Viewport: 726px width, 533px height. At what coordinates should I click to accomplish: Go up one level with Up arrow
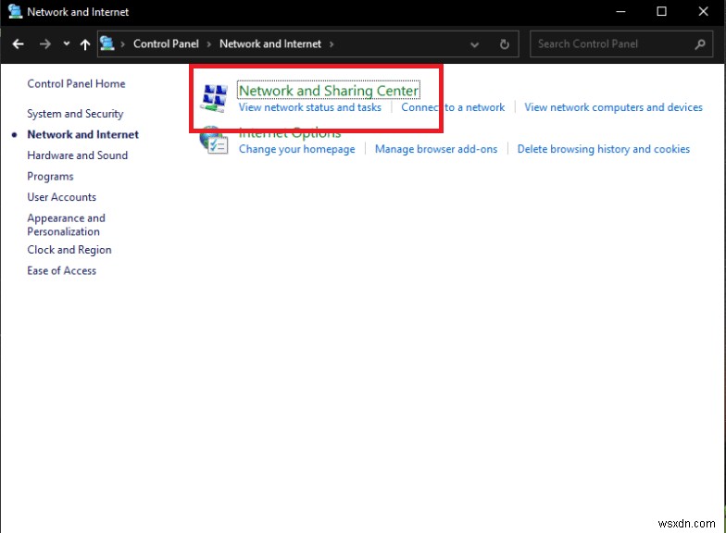point(85,44)
